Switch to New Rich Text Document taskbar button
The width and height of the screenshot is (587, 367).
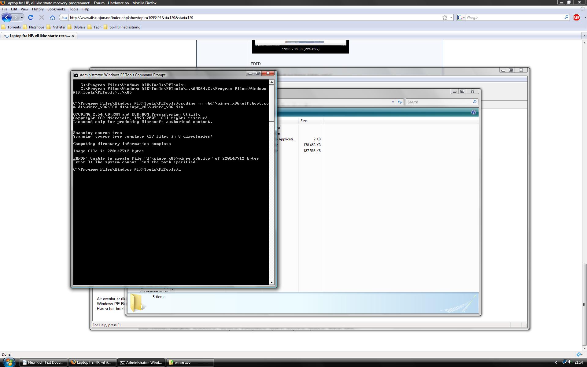coord(43,362)
